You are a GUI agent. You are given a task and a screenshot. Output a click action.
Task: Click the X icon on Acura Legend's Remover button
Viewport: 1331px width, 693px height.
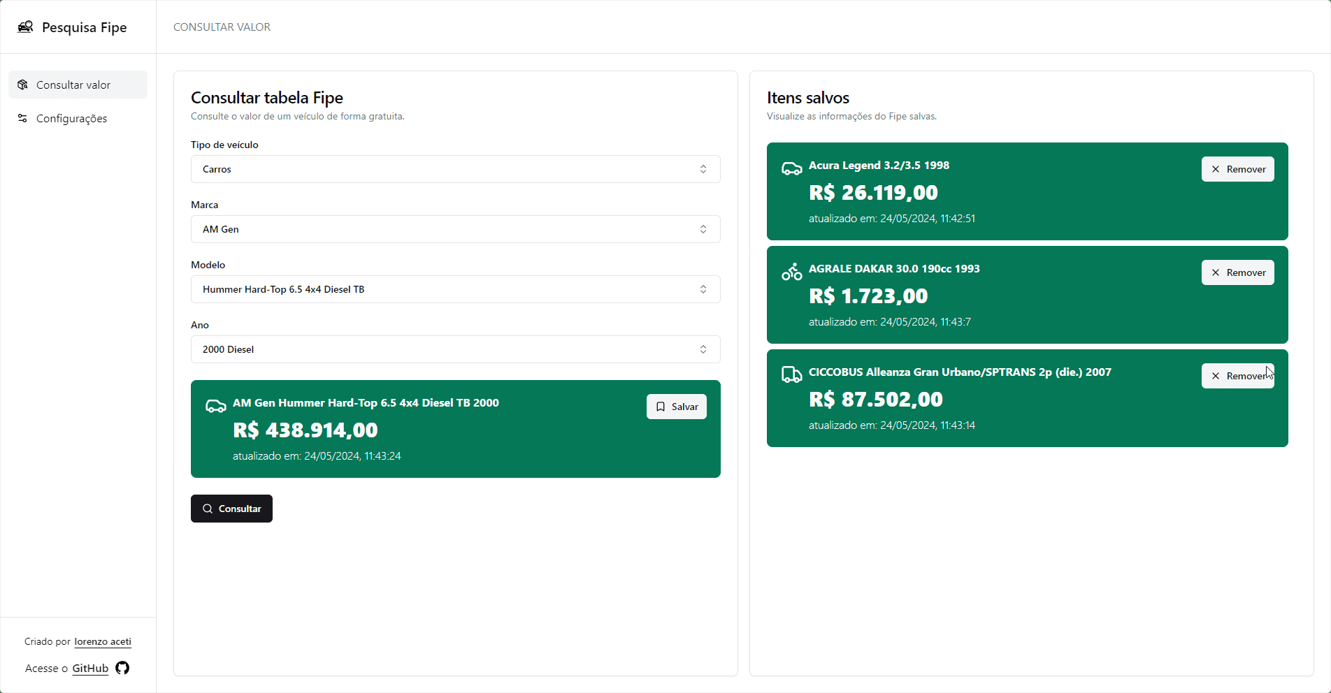tap(1216, 168)
